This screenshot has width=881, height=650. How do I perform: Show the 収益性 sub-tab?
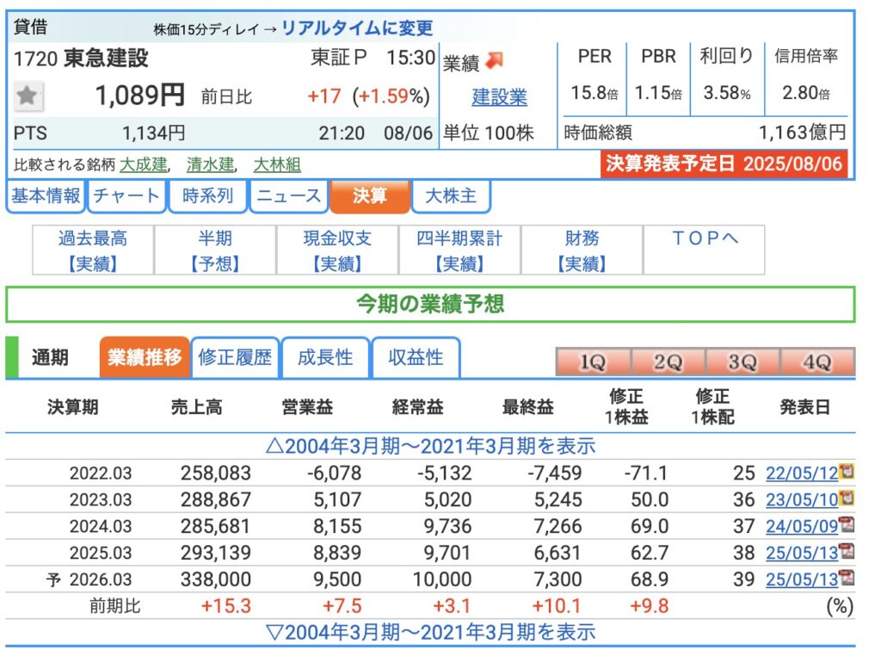click(416, 357)
